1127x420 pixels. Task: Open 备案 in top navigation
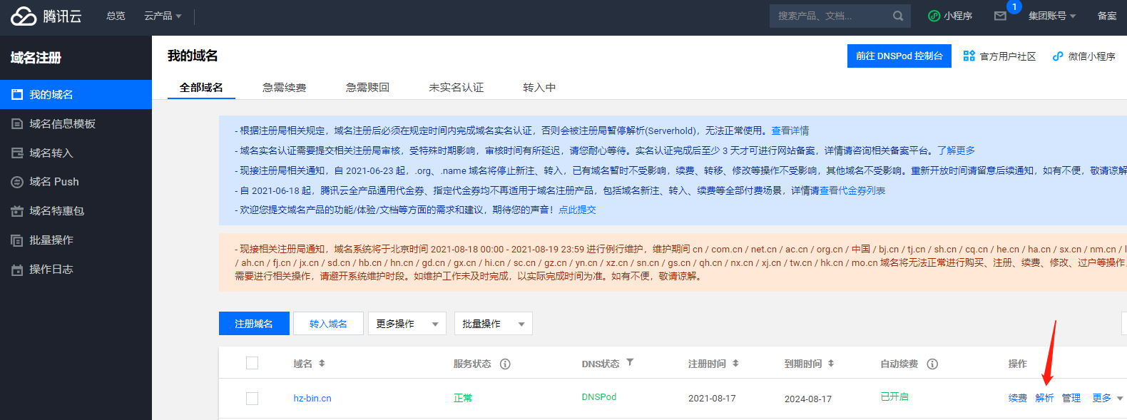coord(1107,16)
